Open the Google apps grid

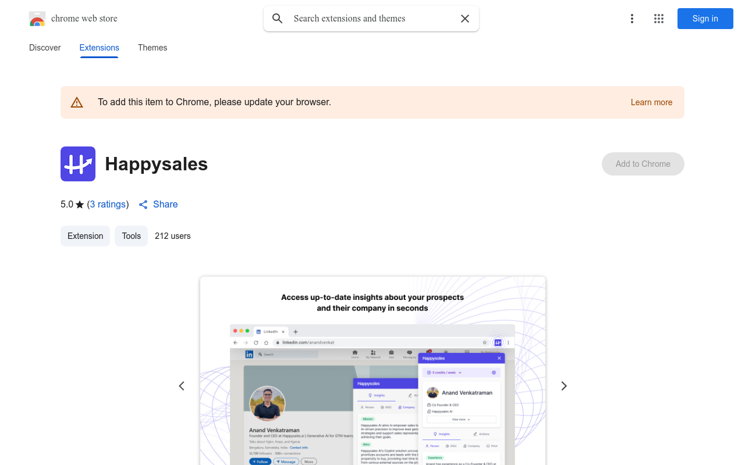click(x=659, y=19)
